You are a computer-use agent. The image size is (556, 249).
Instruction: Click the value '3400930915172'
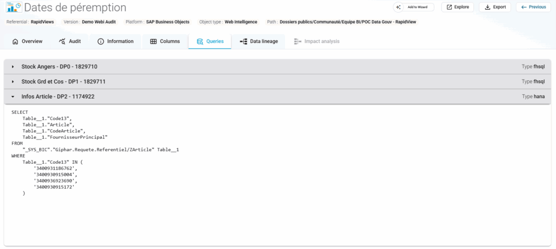click(x=54, y=187)
